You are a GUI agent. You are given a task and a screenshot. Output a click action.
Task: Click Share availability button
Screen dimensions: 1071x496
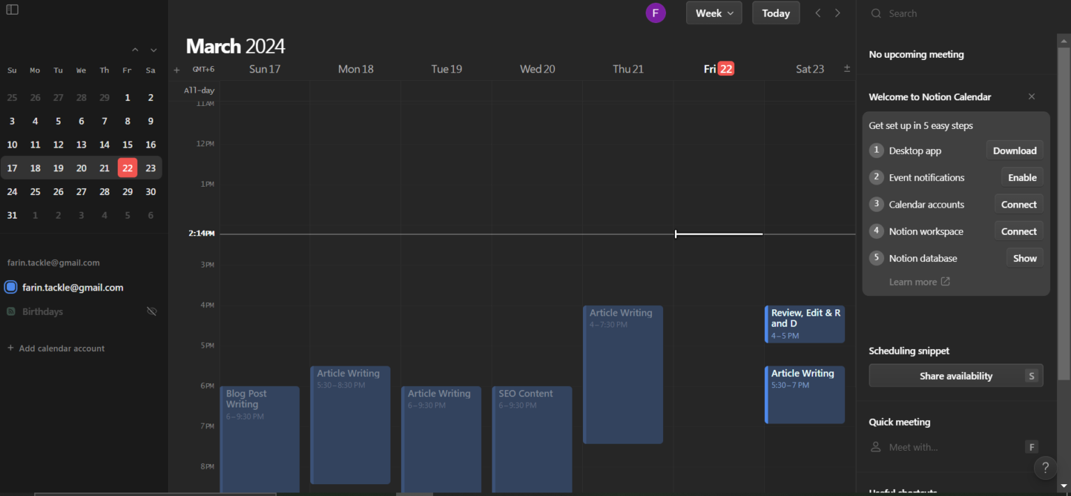pyautogui.click(x=955, y=376)
